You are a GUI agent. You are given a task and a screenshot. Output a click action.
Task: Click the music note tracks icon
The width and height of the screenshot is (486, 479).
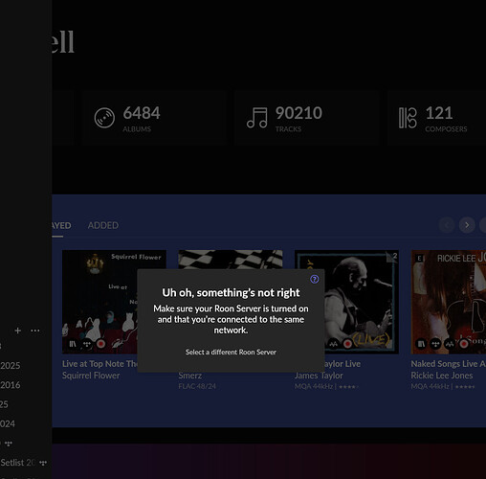257,118
